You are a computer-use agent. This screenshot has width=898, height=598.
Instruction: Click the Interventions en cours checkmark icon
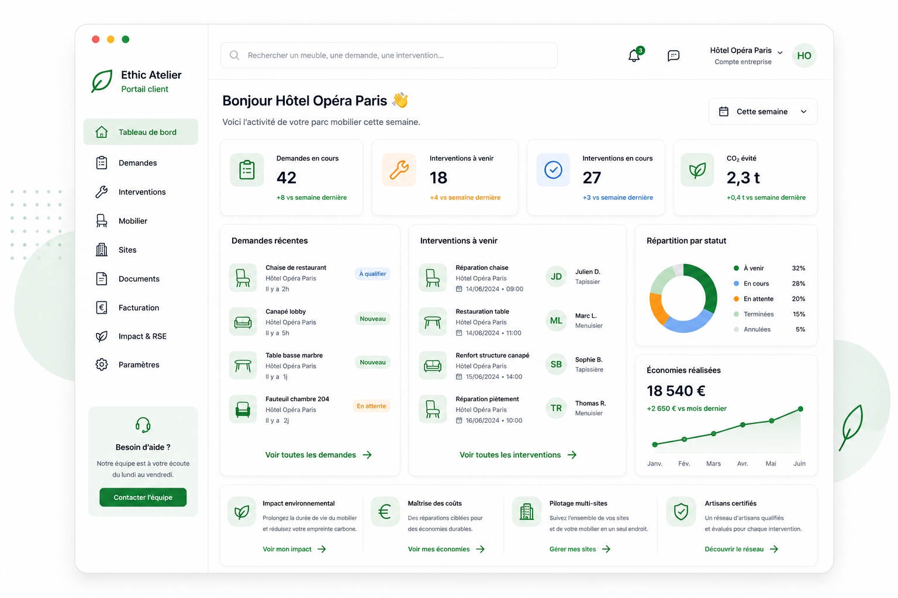point(553,170)
